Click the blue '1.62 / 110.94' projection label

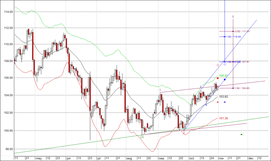(x=234, y=37)
